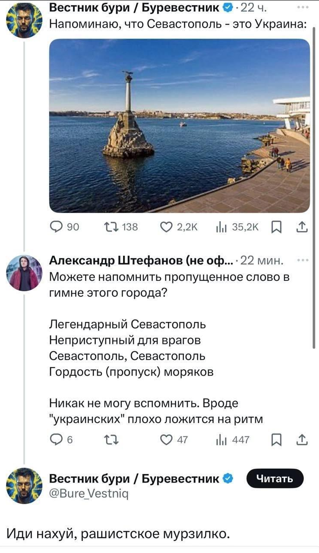Open the Sevastopol monument photo

point(180,126)
